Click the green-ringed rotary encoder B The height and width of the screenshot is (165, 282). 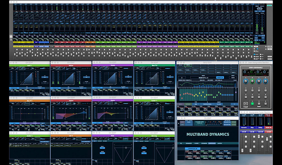[x=252, y=81]
